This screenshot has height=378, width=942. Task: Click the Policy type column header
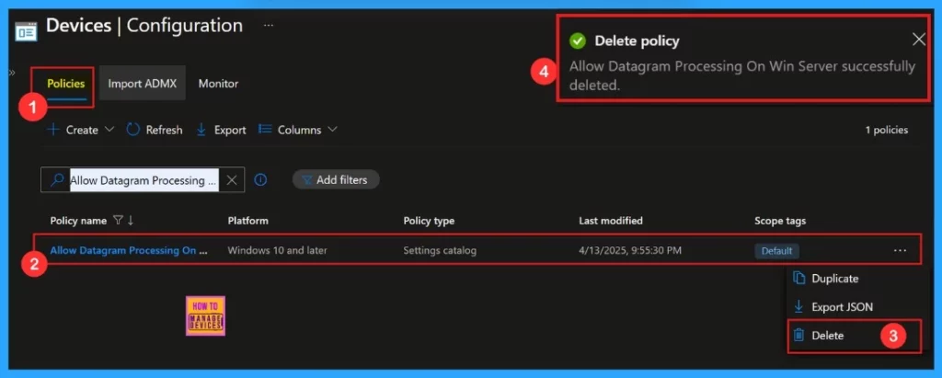pos(429,221)
